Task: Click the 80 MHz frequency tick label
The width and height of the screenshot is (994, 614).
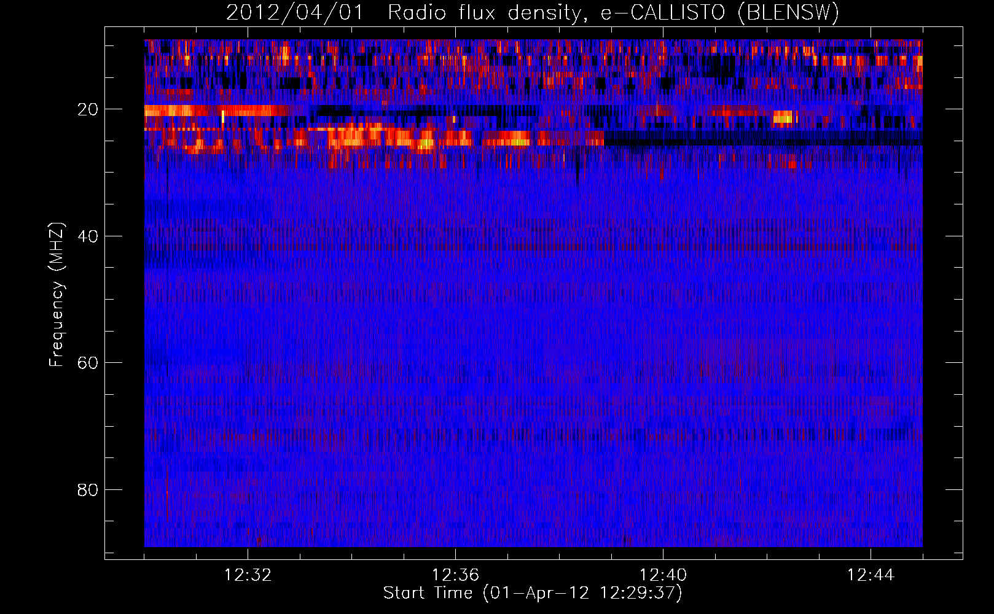Action: 88,490
